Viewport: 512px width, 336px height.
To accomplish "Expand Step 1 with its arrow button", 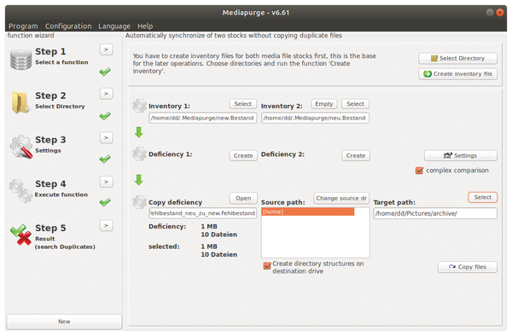I will (106, 49).
